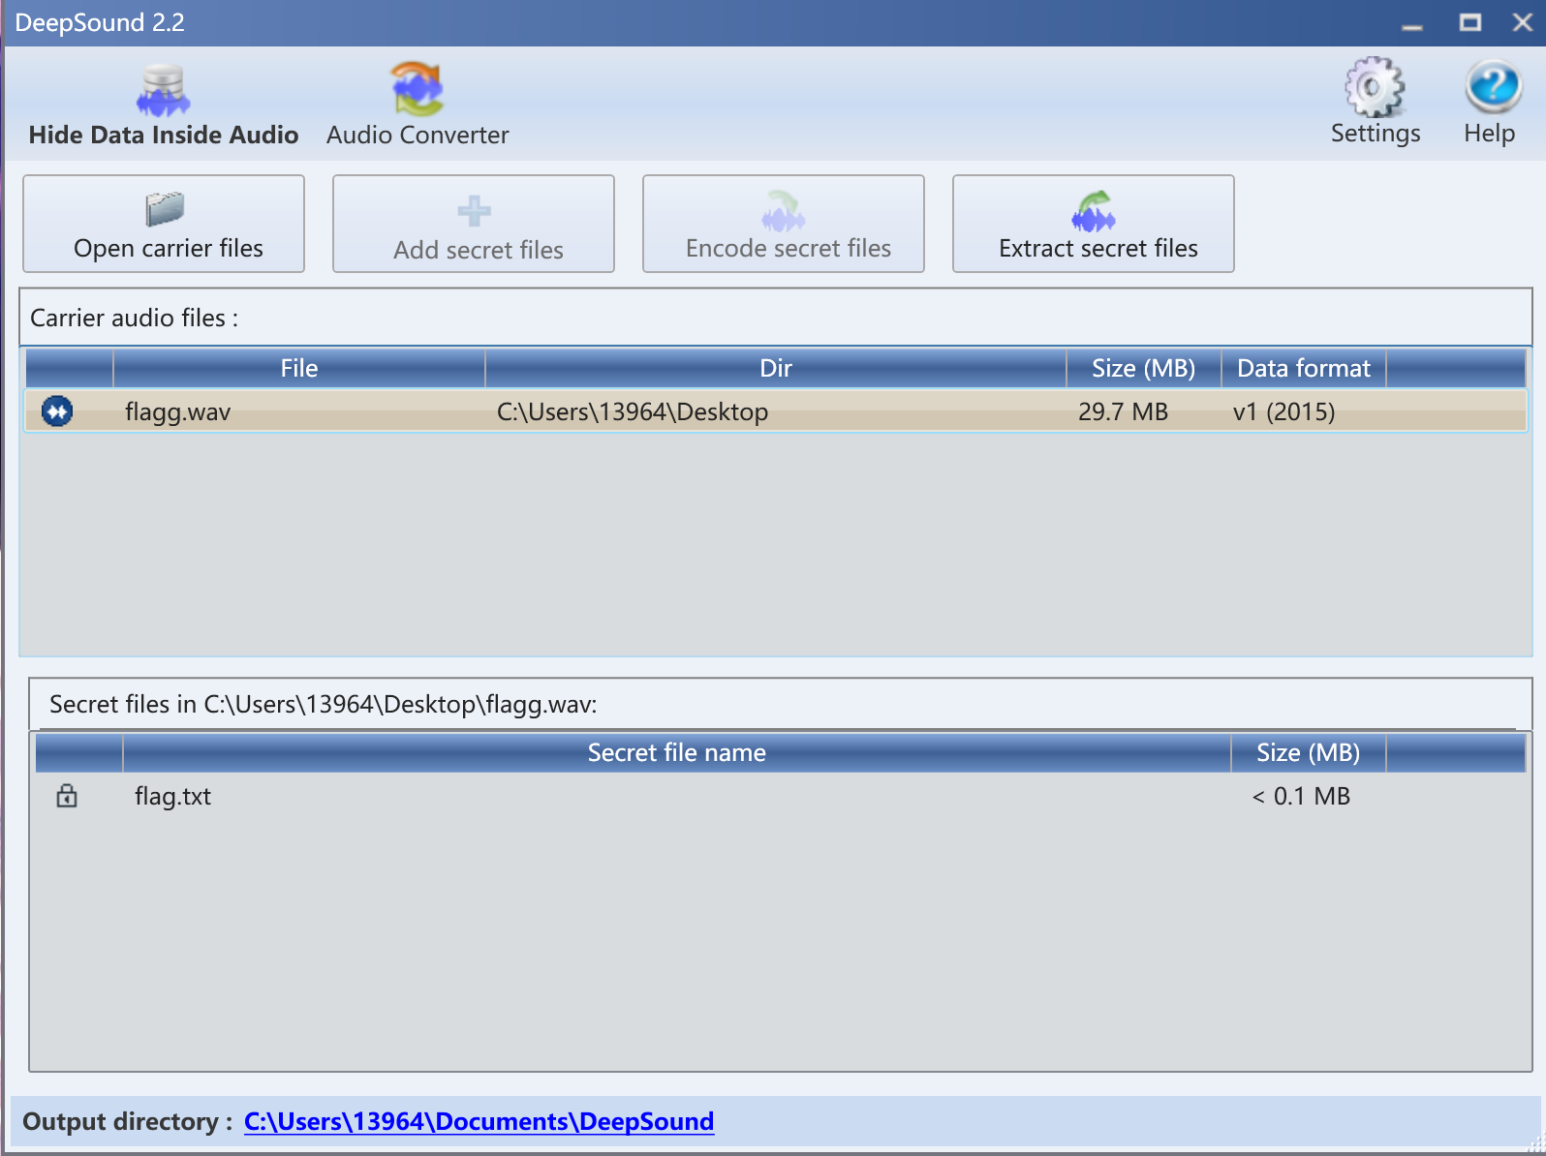Viewport: 1546px width, 1156px height.
Task: Open the output directory DeepSound link
Action: [479, 1121]
